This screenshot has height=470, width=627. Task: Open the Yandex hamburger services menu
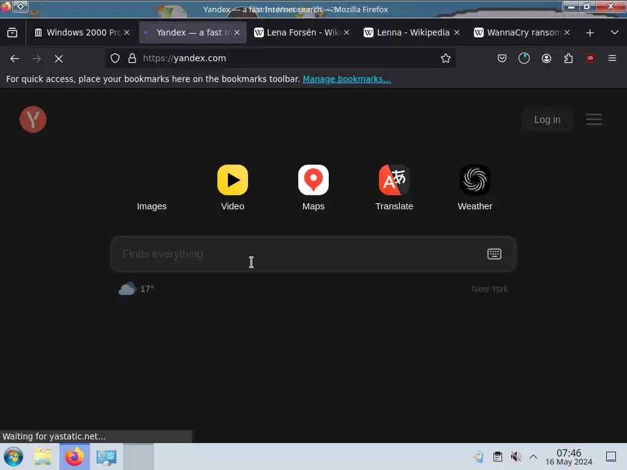pos(594,119)
